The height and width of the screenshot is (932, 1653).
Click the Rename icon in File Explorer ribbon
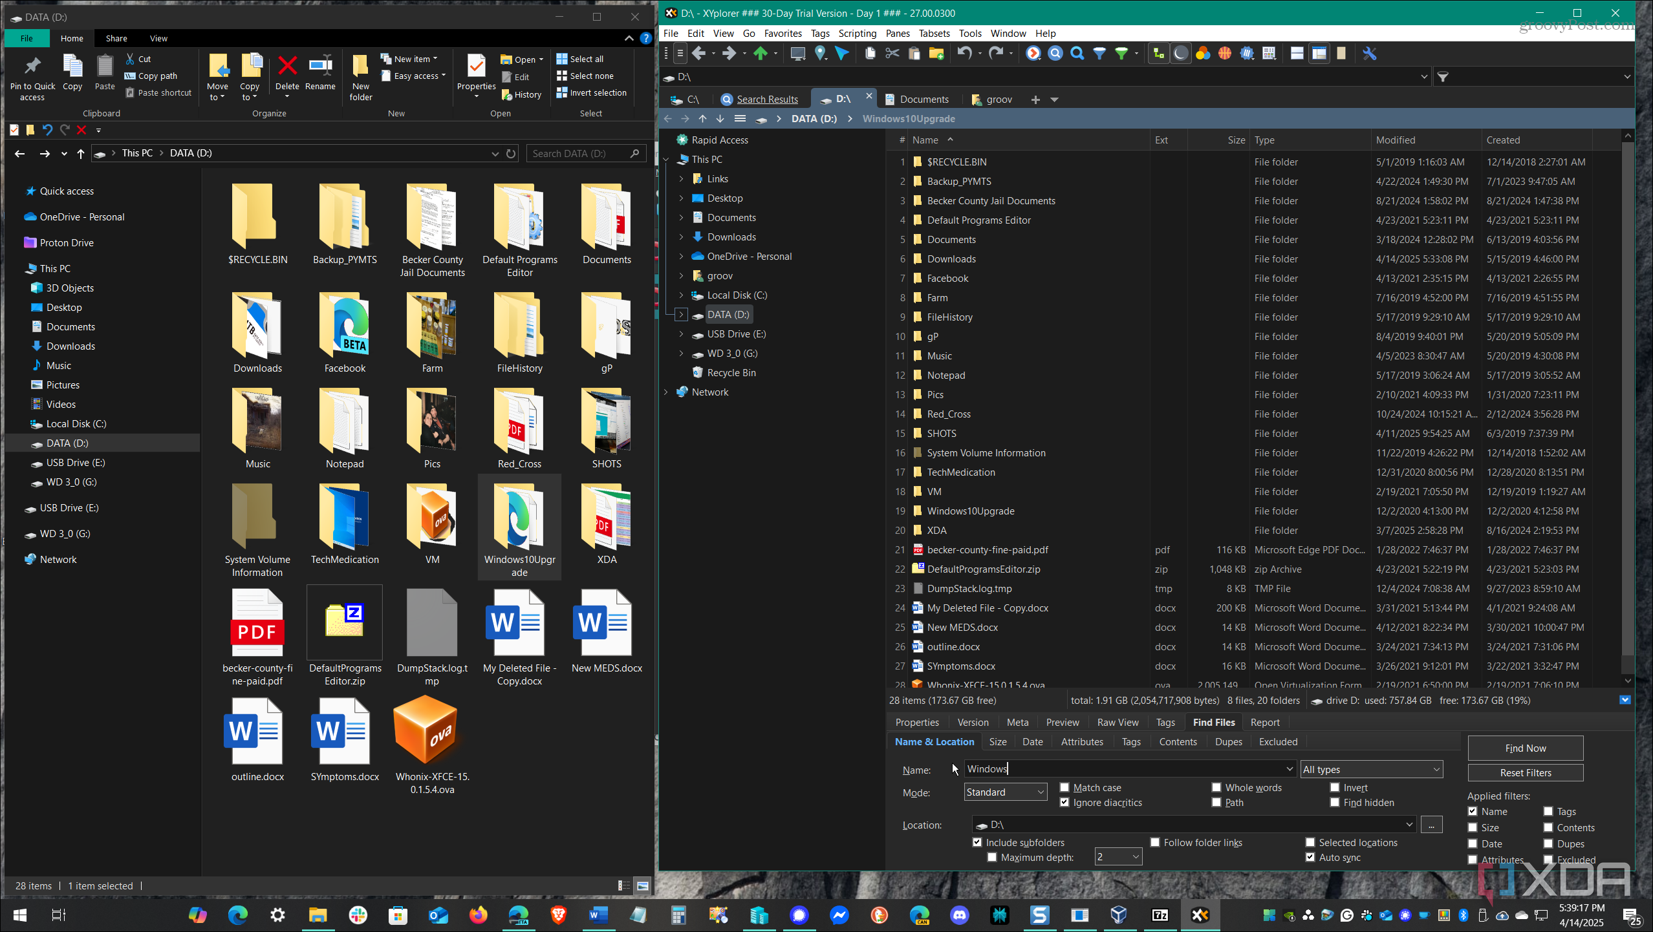(320, 65)
